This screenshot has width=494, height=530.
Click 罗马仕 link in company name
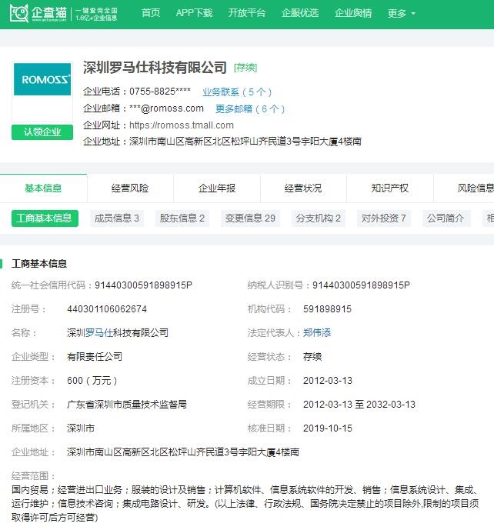pyautogui.click(x=99, y=333)
